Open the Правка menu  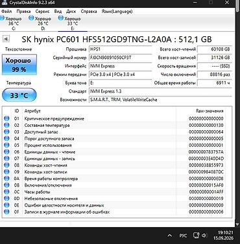click(x=23, y=11)
